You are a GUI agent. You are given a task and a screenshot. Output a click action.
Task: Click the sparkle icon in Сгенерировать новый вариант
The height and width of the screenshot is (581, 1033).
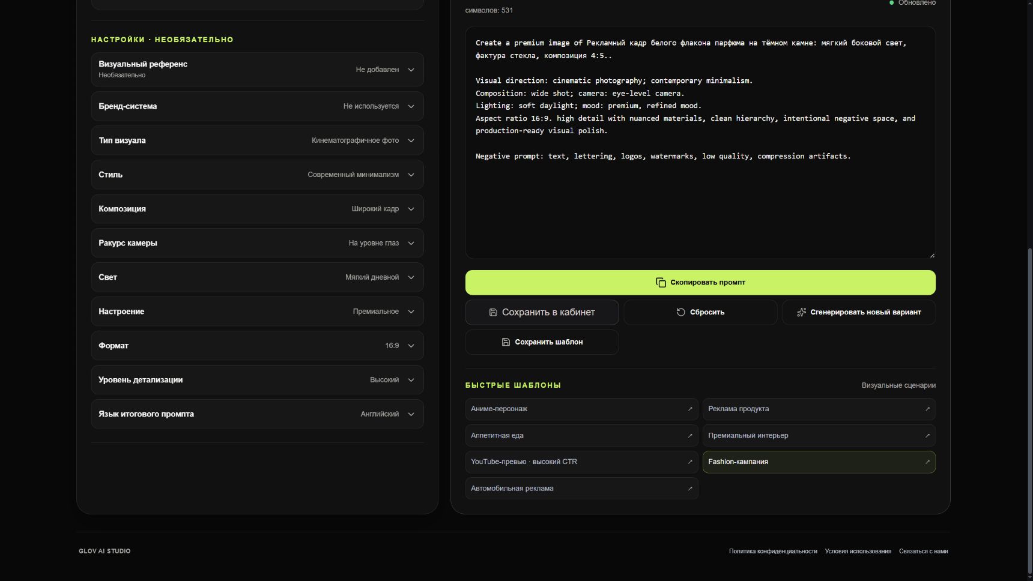(801, 312)
